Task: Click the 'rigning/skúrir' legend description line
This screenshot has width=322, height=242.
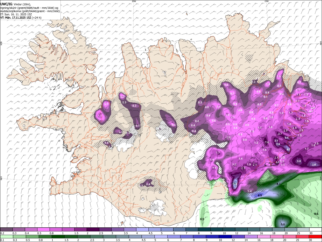Action: click(x=29, y=8)
